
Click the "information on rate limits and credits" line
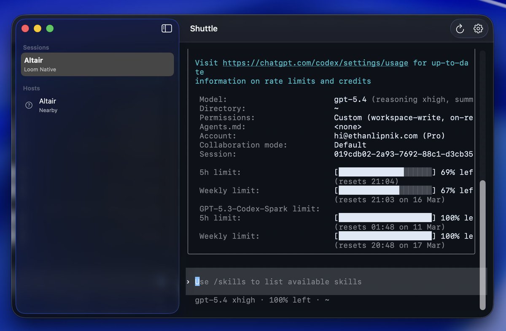click(x=283, y=81)
